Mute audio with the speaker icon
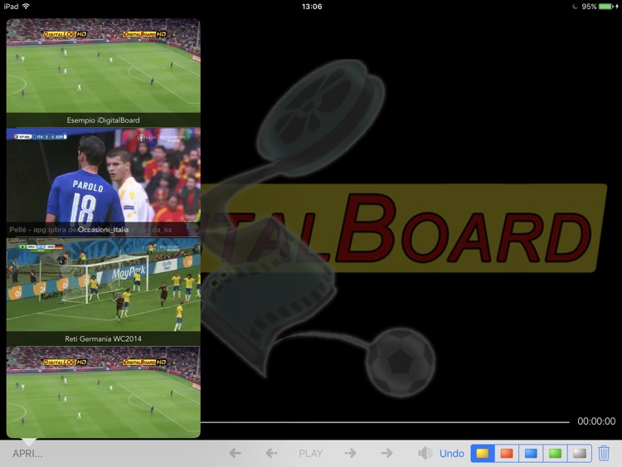 pyautogui.click(x=425, y=453)
